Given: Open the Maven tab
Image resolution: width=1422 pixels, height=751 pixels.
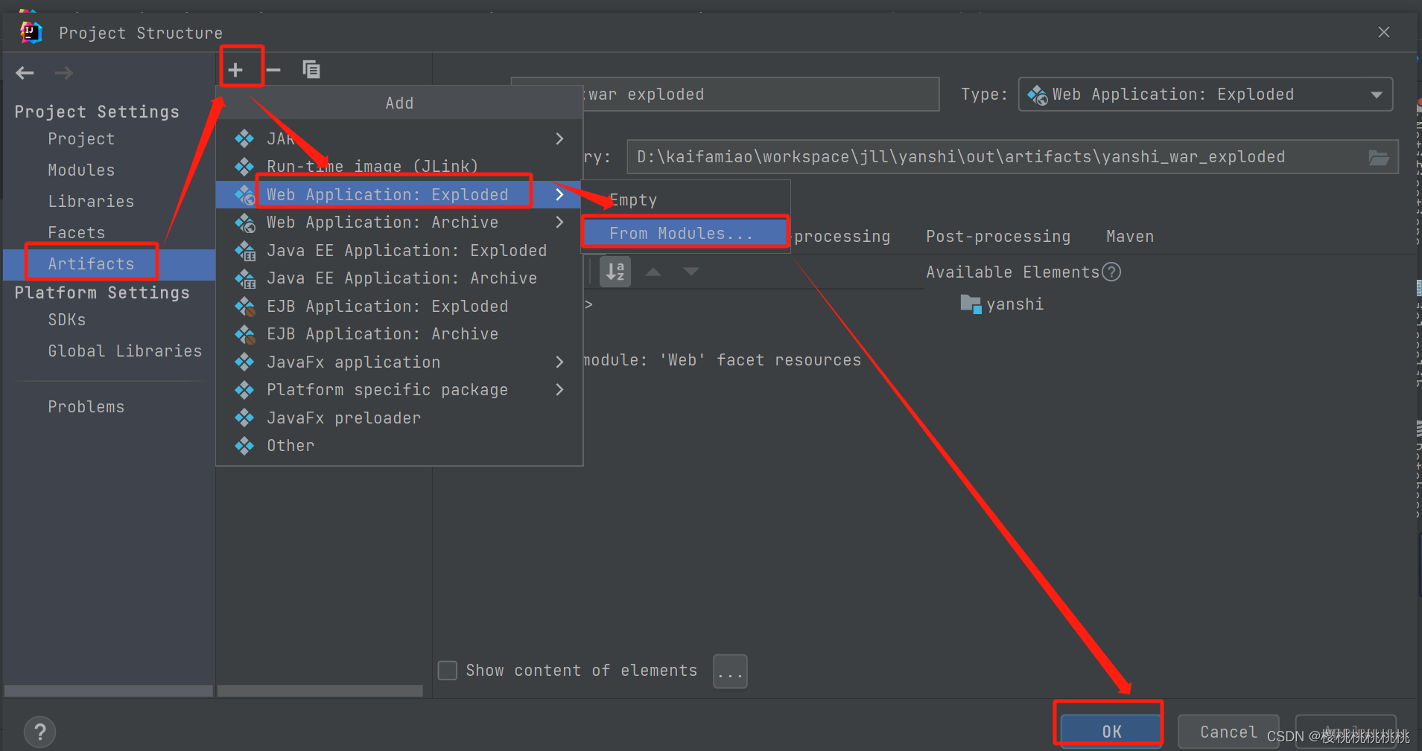Looking at the screenshot, I should (x=1130, y=237).
